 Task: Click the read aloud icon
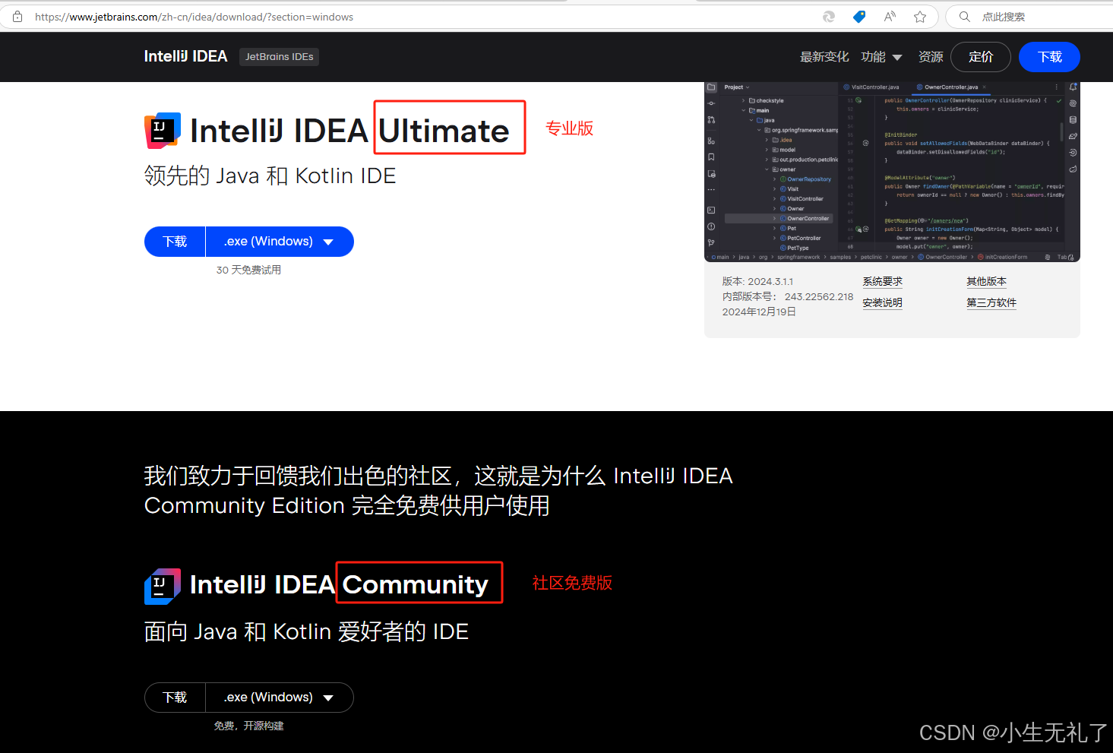click(x=890, y=17)
